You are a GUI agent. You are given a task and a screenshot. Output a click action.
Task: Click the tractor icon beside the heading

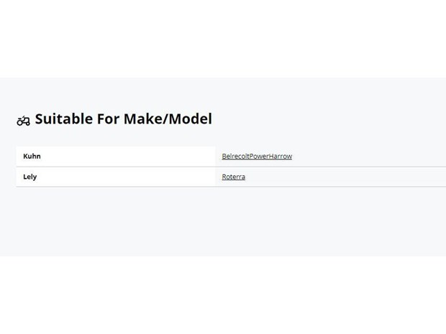[23, 121]
